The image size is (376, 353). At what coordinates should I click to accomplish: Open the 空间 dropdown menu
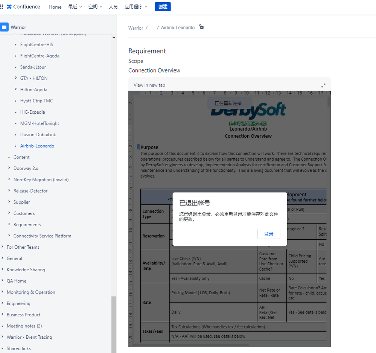pyautogui.click(x=95, y=7)
